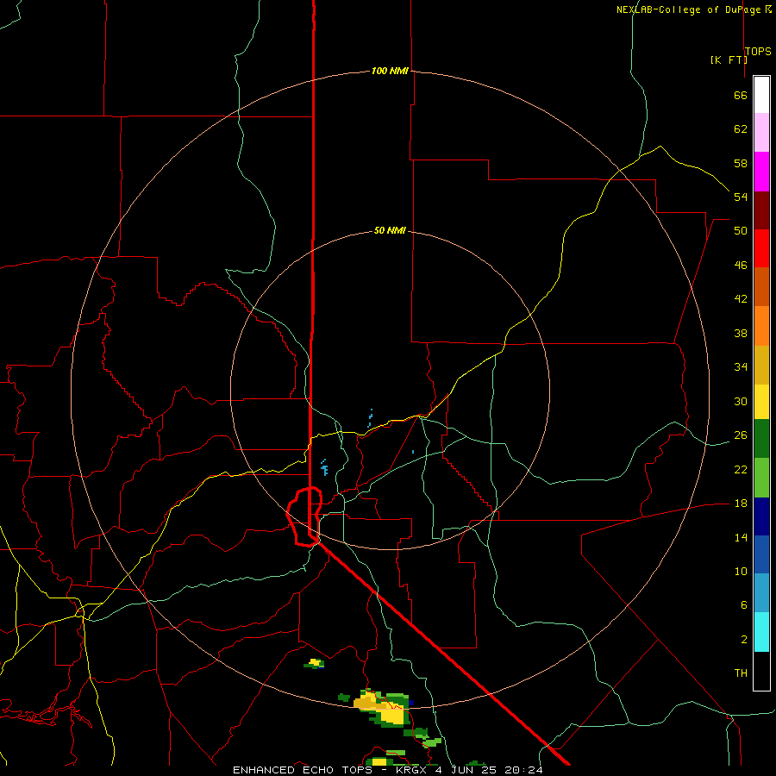
Task: Click the small yellow-green echo cell
Action: point(314,663)
